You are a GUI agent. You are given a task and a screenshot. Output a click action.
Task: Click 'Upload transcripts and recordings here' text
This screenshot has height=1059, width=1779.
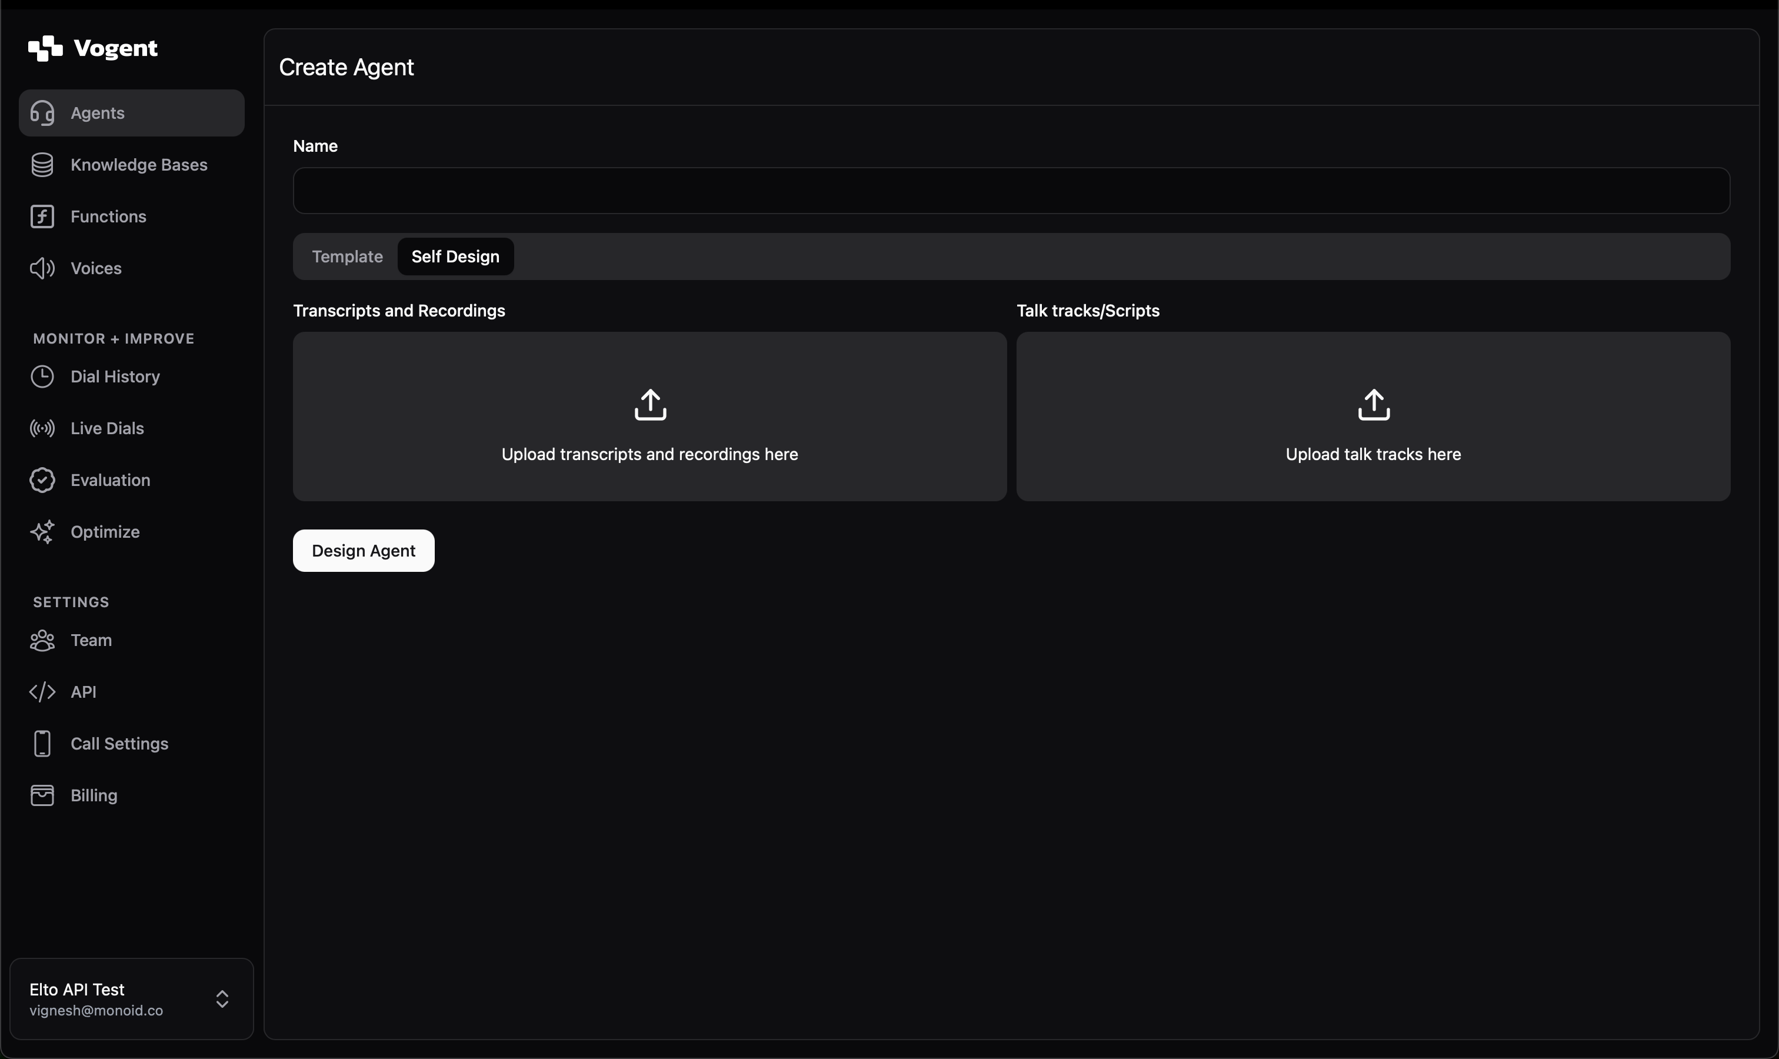[649, 455]
